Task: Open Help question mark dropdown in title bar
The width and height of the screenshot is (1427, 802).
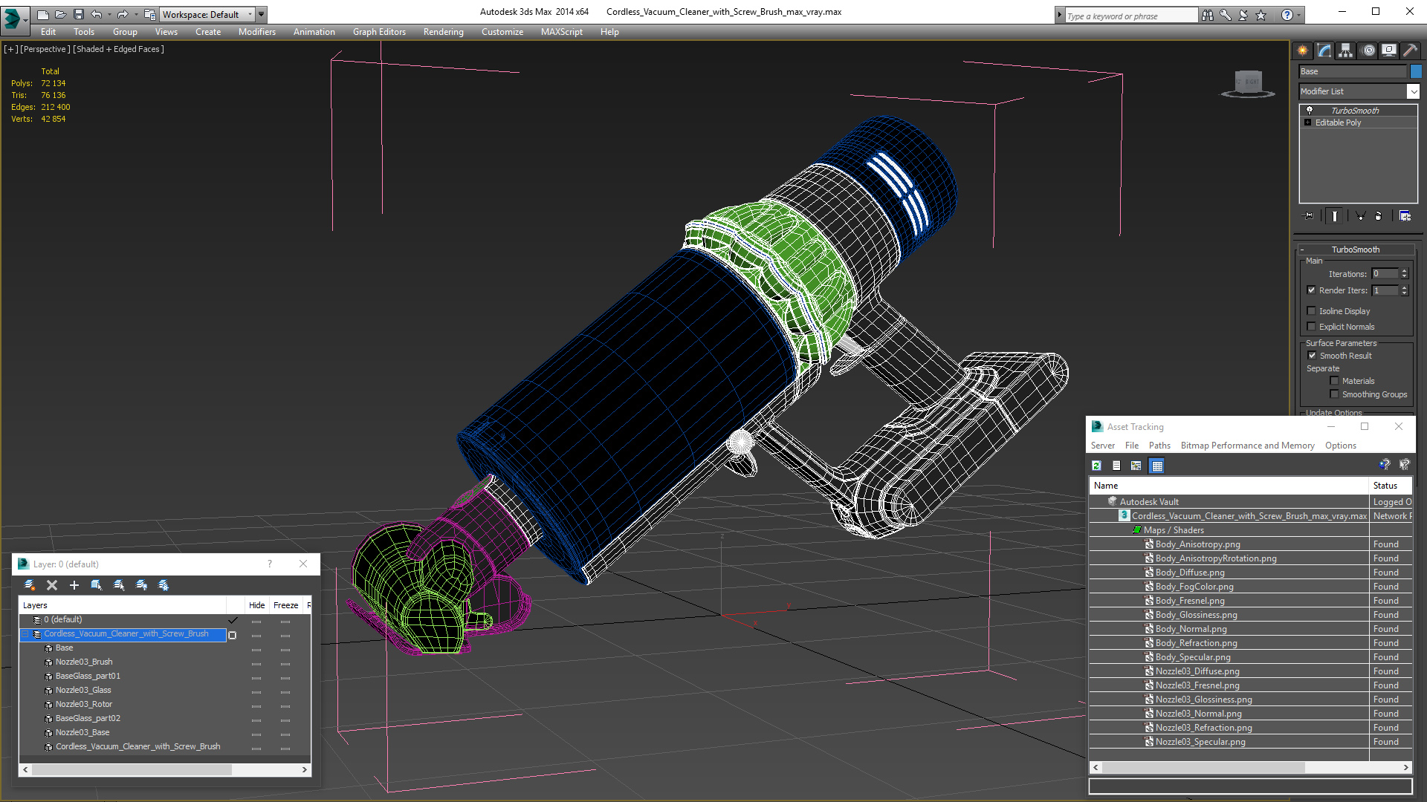Action: click(x=1298, y=15)
